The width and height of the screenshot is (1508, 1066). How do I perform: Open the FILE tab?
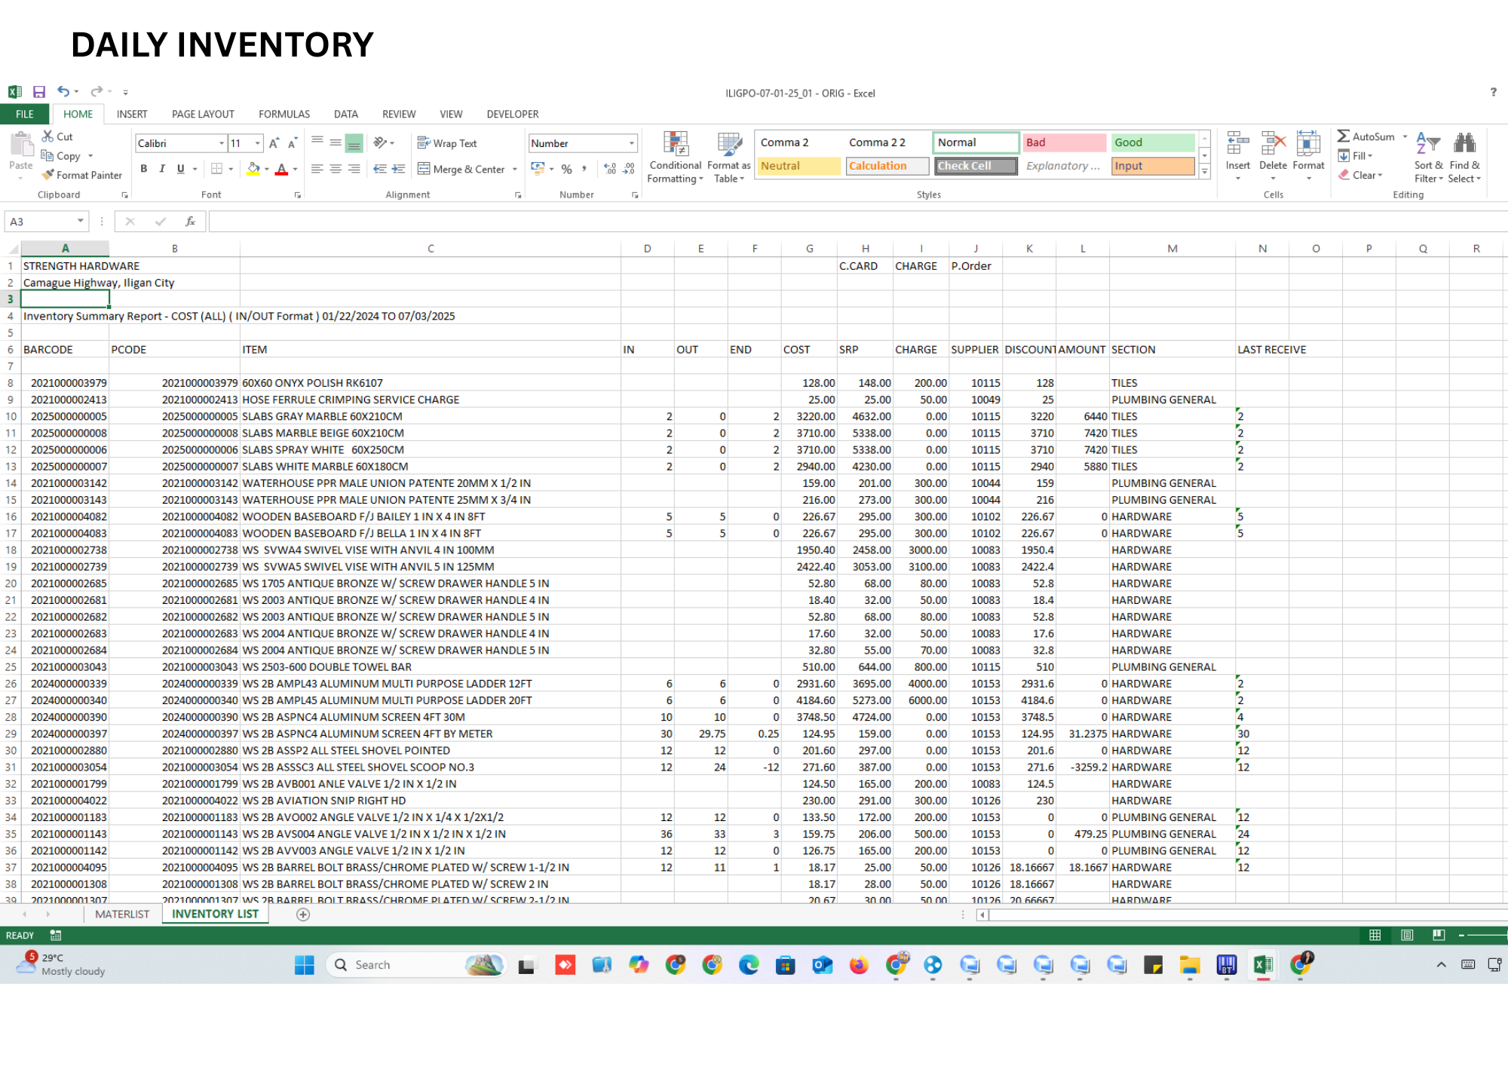coord(25,114)
